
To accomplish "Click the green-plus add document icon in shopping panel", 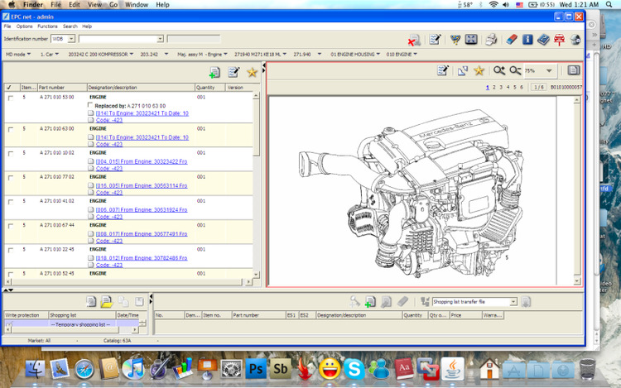I will [x=370, y=302].
